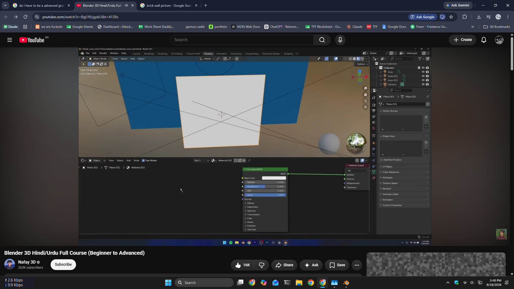Expand the hidden bookmarks overflow chevron
This screenshot has width=514, height=289.
(x=473, y=27)
